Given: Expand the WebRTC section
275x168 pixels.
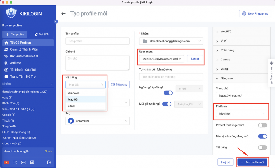Looking at the screenshot, I should [x=241, y=32].
